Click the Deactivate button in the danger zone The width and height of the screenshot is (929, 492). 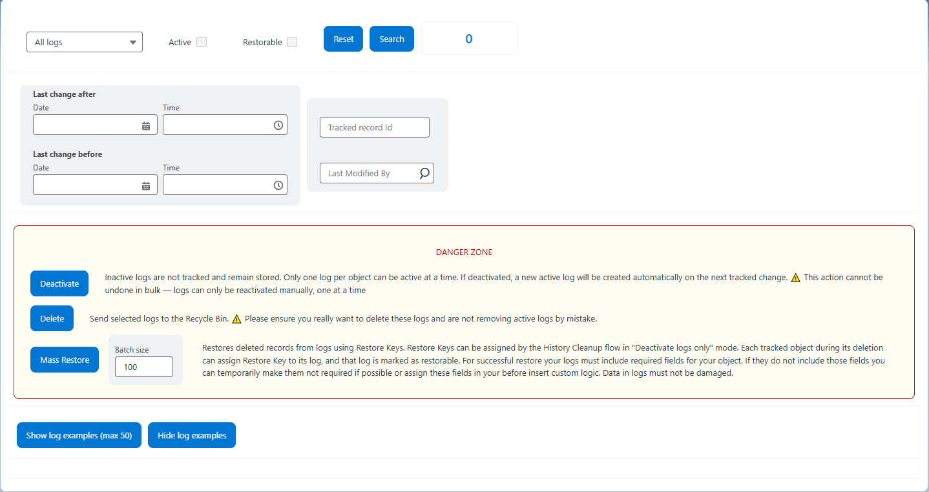pos(59,283)
